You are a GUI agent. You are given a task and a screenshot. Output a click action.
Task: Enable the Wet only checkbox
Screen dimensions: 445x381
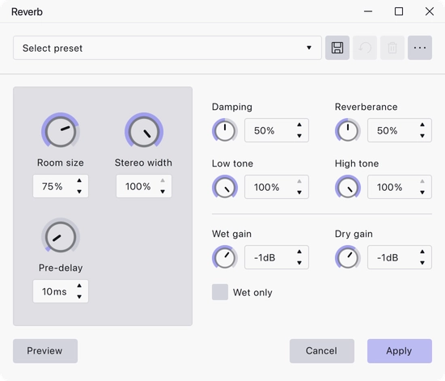tap(220, 292)
